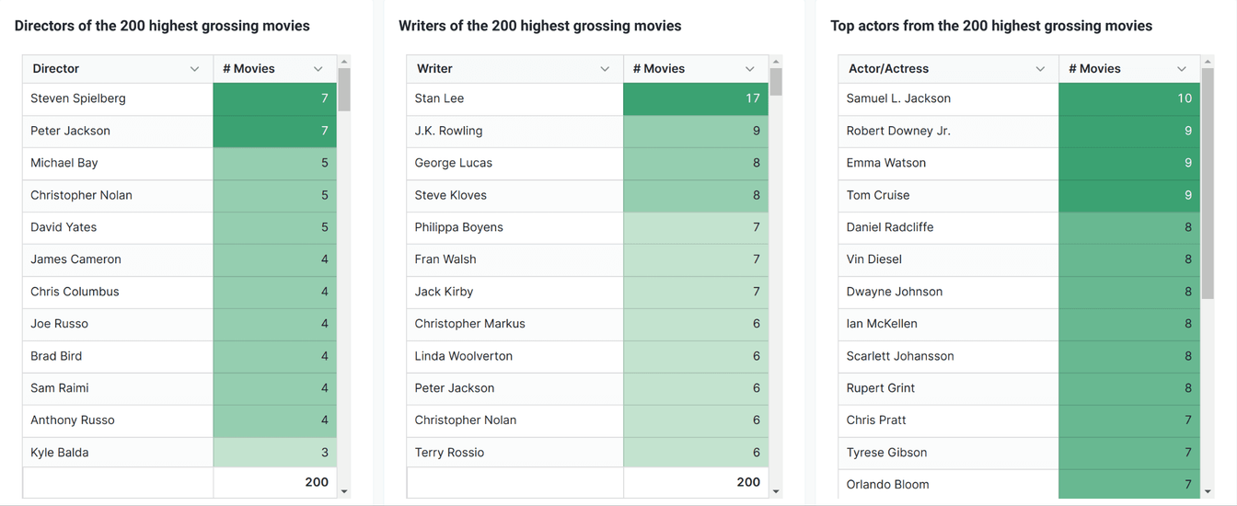Select Terry Rossio writer cell
1237x506 pixels.
click(x=515, y=453)
